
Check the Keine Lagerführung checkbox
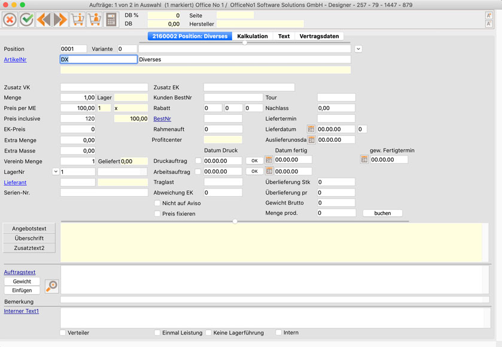(208, 333)
